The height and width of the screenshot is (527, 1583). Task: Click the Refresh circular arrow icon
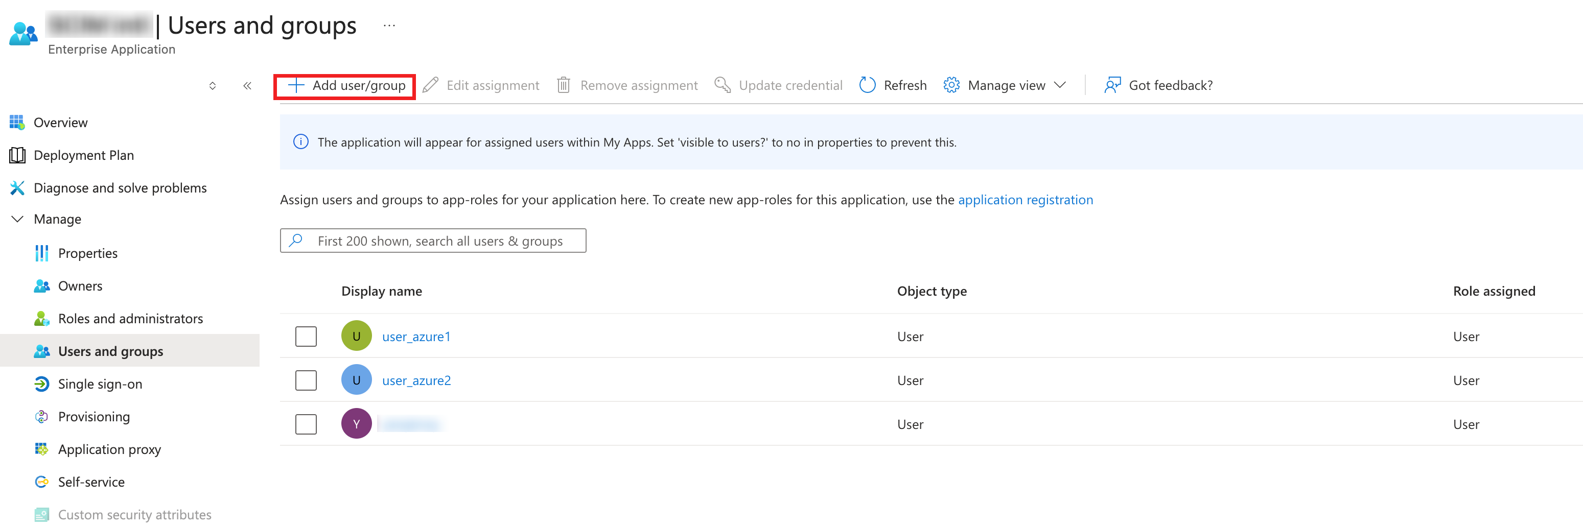[x=867, y=85]
